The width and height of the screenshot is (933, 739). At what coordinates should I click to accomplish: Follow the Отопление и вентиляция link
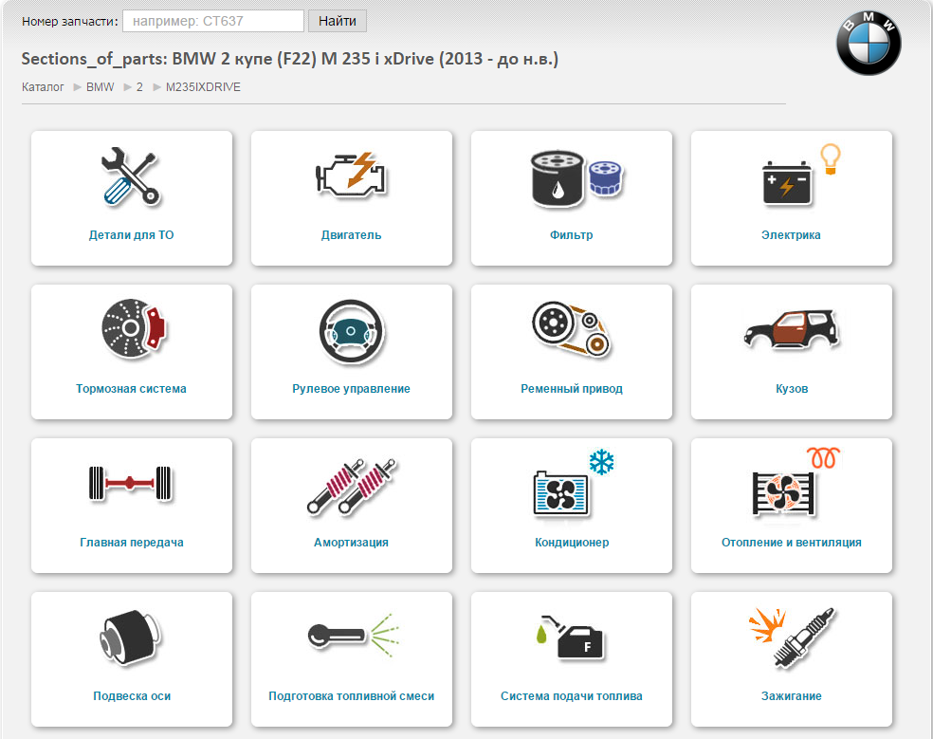[x=792, y=542]
